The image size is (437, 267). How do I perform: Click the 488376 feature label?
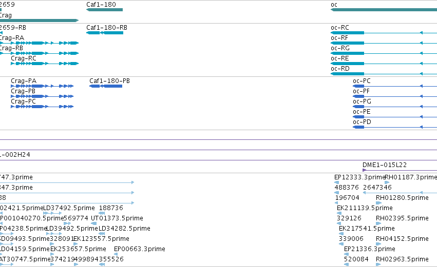coord(347,188)
